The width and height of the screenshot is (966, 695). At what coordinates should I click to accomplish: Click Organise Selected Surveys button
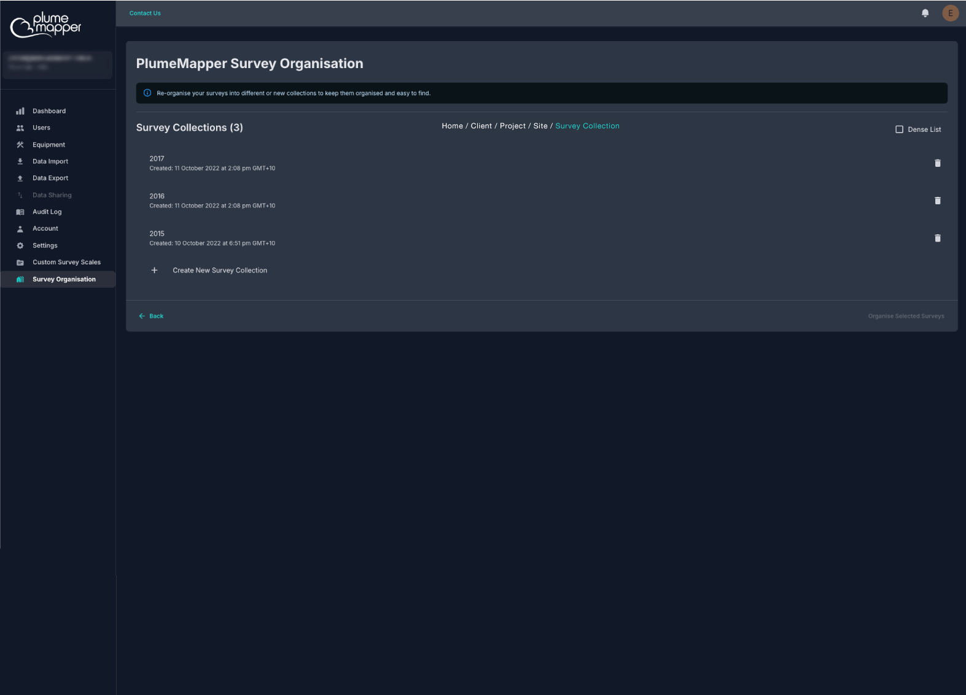[906, 316]
